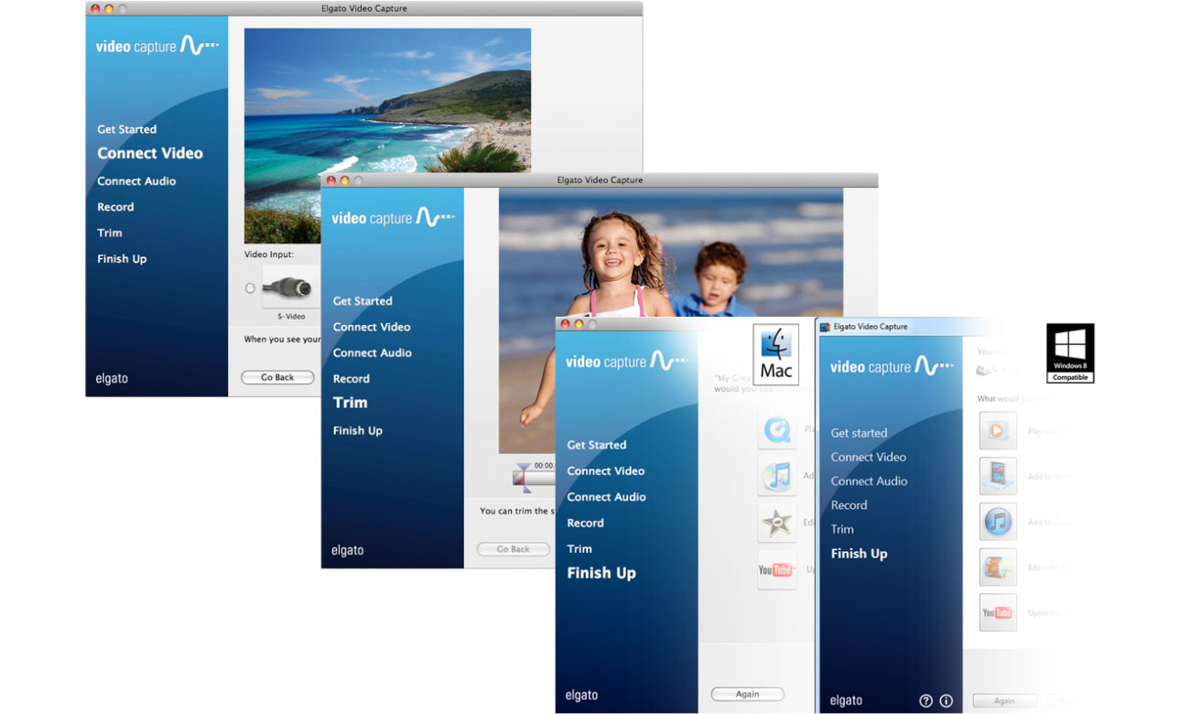Select Connect Audio in Mac Finish Up window
The width and height of the screenshot is (1190, 714).
click(x=606, y=497)
